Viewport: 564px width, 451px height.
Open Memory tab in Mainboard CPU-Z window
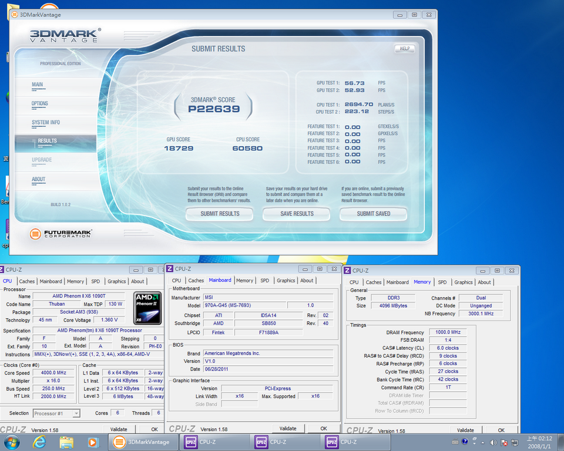[244, 281]
